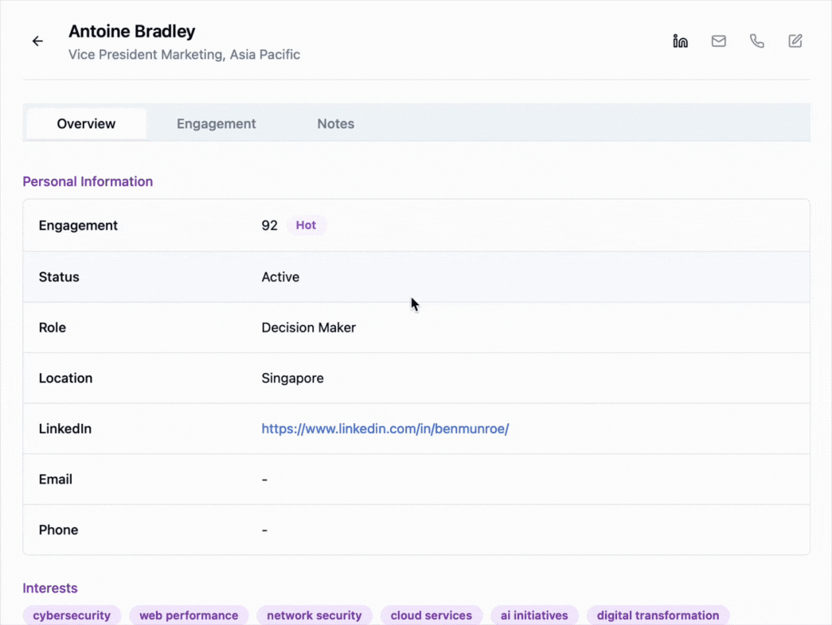Select the web performance interest tag
The width and height of the screenshot is (832, 625).
tap(189, 615)
